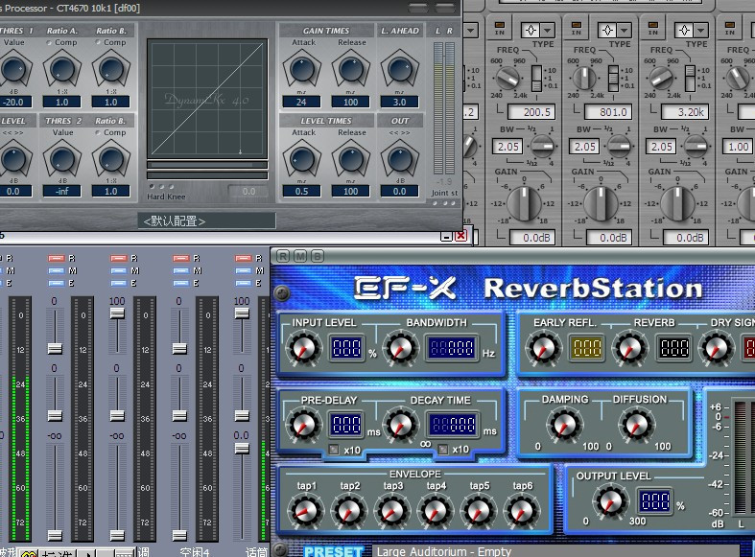Screen dimensions: 755x557
Task: Click the L. AHEAD knob
Action: (400, 69)
